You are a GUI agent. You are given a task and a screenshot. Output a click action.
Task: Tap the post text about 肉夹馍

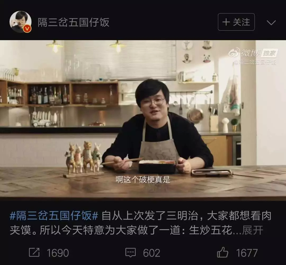click(x=136, y=223)
